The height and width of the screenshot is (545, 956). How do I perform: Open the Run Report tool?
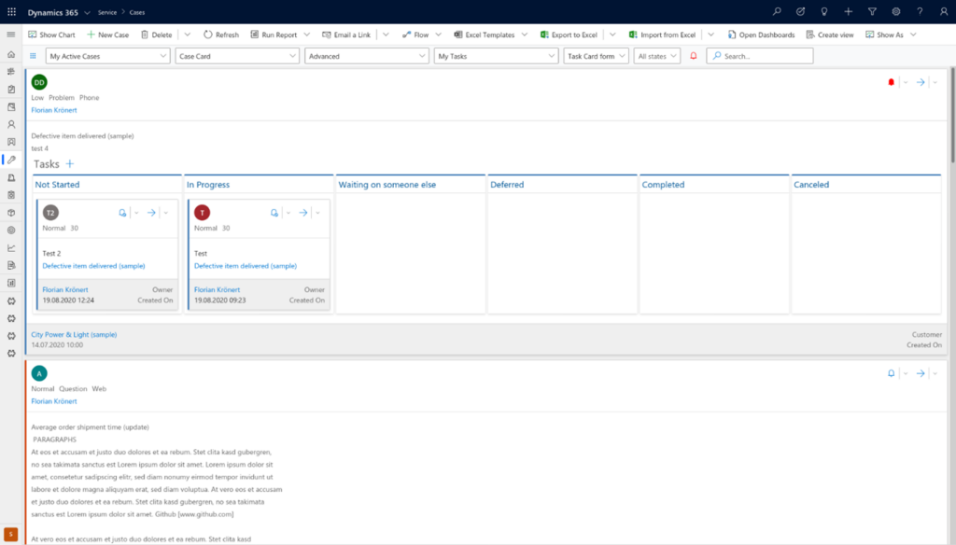pos(276,35)
